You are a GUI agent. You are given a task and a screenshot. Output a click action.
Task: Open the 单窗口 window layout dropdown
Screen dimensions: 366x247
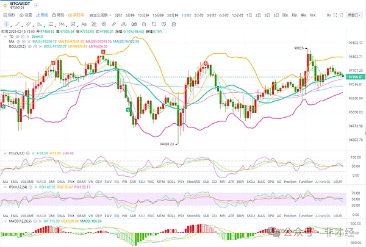pos(354,15)
